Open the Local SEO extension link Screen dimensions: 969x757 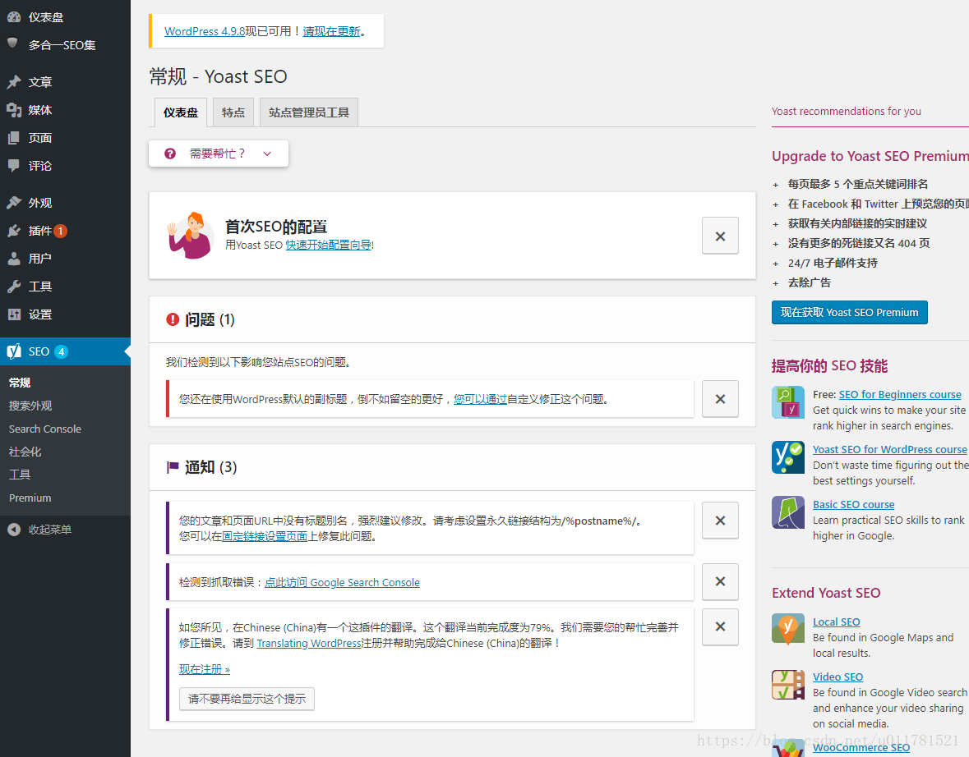click(x=836, y=622)
